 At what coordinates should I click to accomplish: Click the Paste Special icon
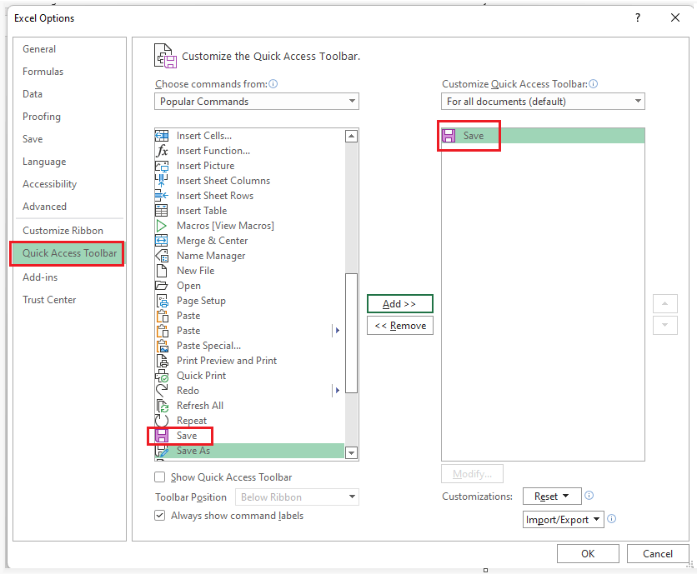(162, 346)
